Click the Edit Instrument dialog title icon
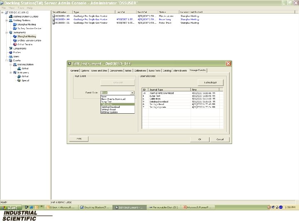The height and width of the screenshot is (224, 299). [x=69, y=63]
